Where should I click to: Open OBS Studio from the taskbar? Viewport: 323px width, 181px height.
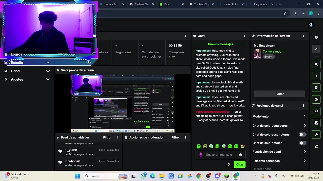tap(208, 176)
